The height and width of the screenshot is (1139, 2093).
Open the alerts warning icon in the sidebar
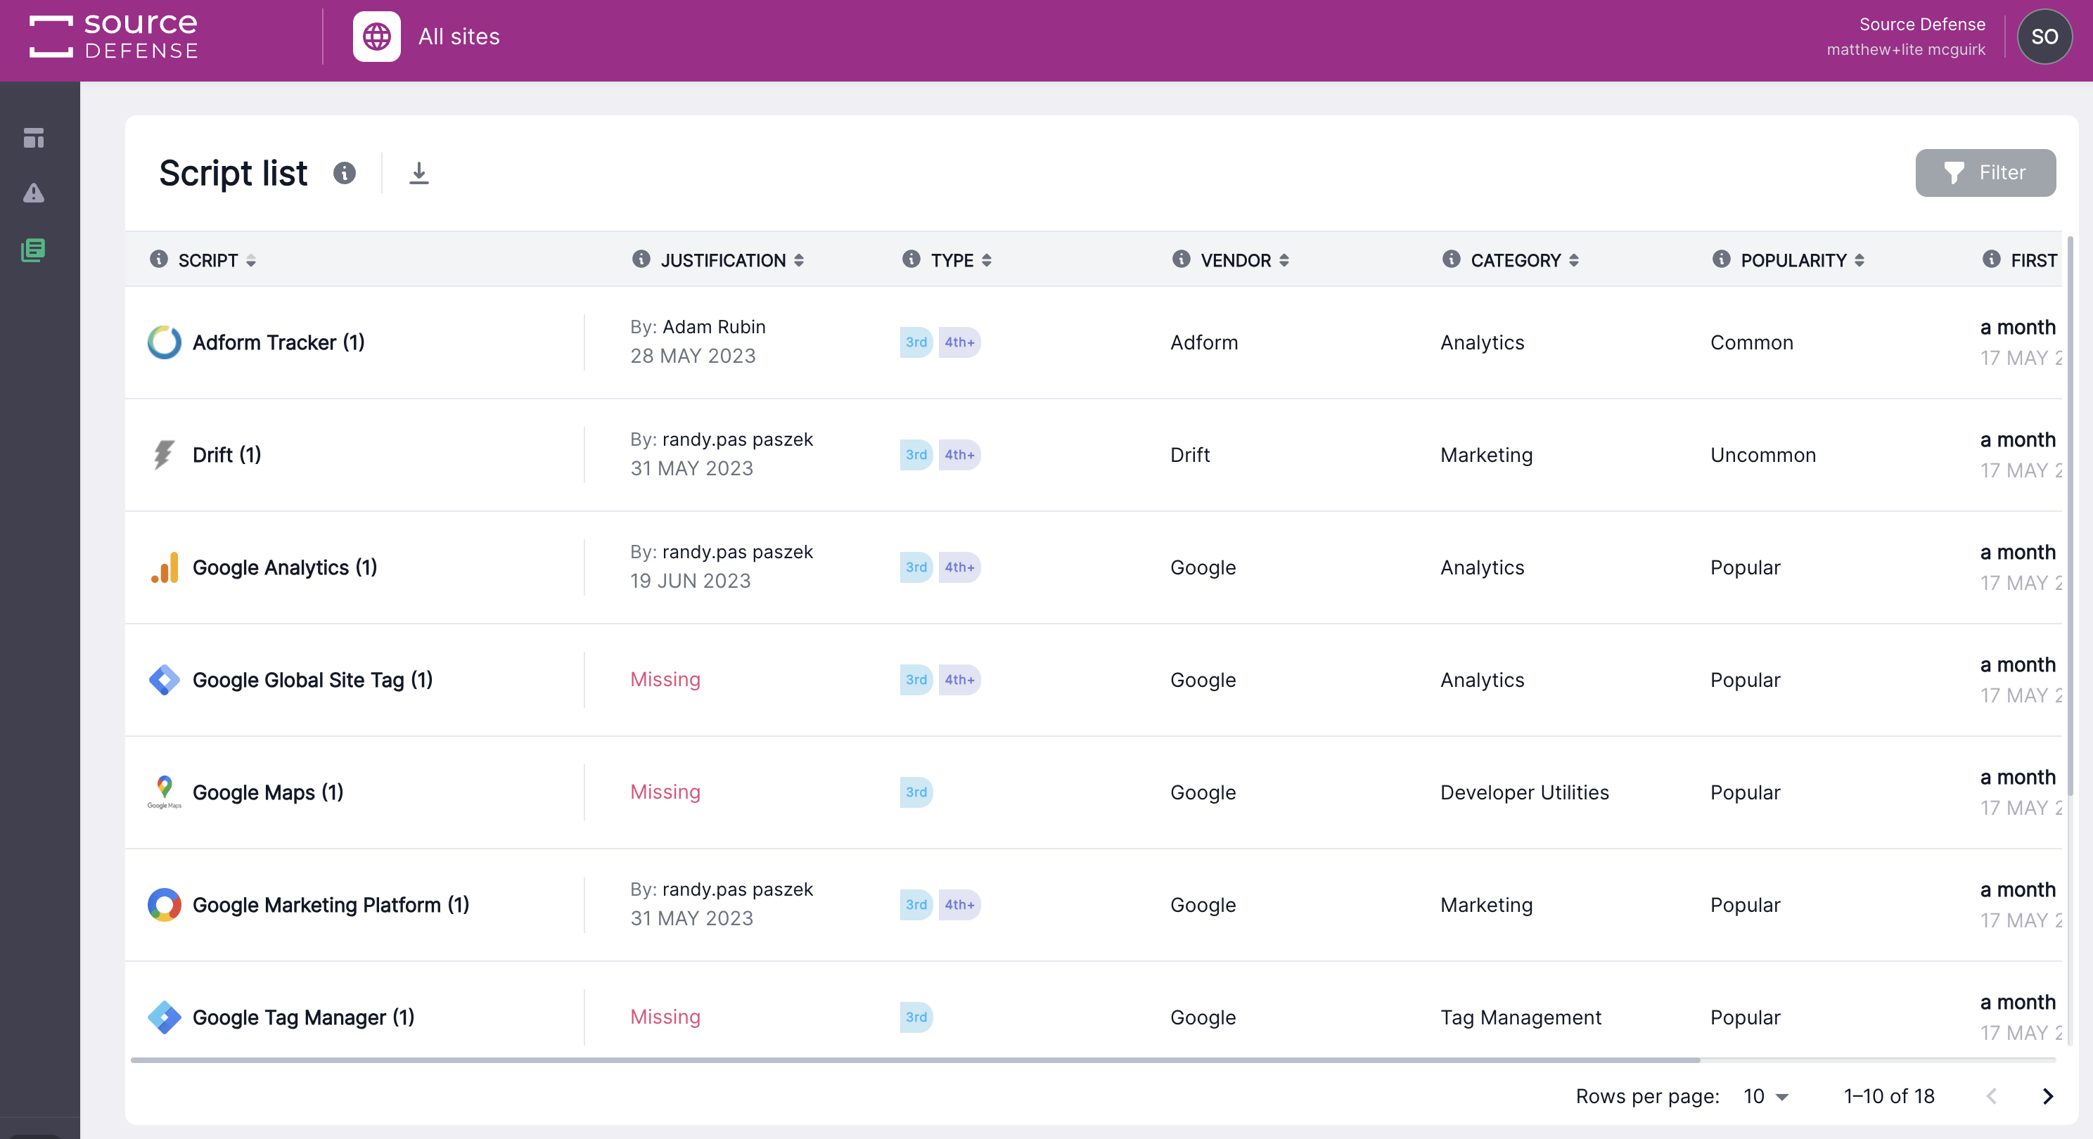click(x=33, y=193)
